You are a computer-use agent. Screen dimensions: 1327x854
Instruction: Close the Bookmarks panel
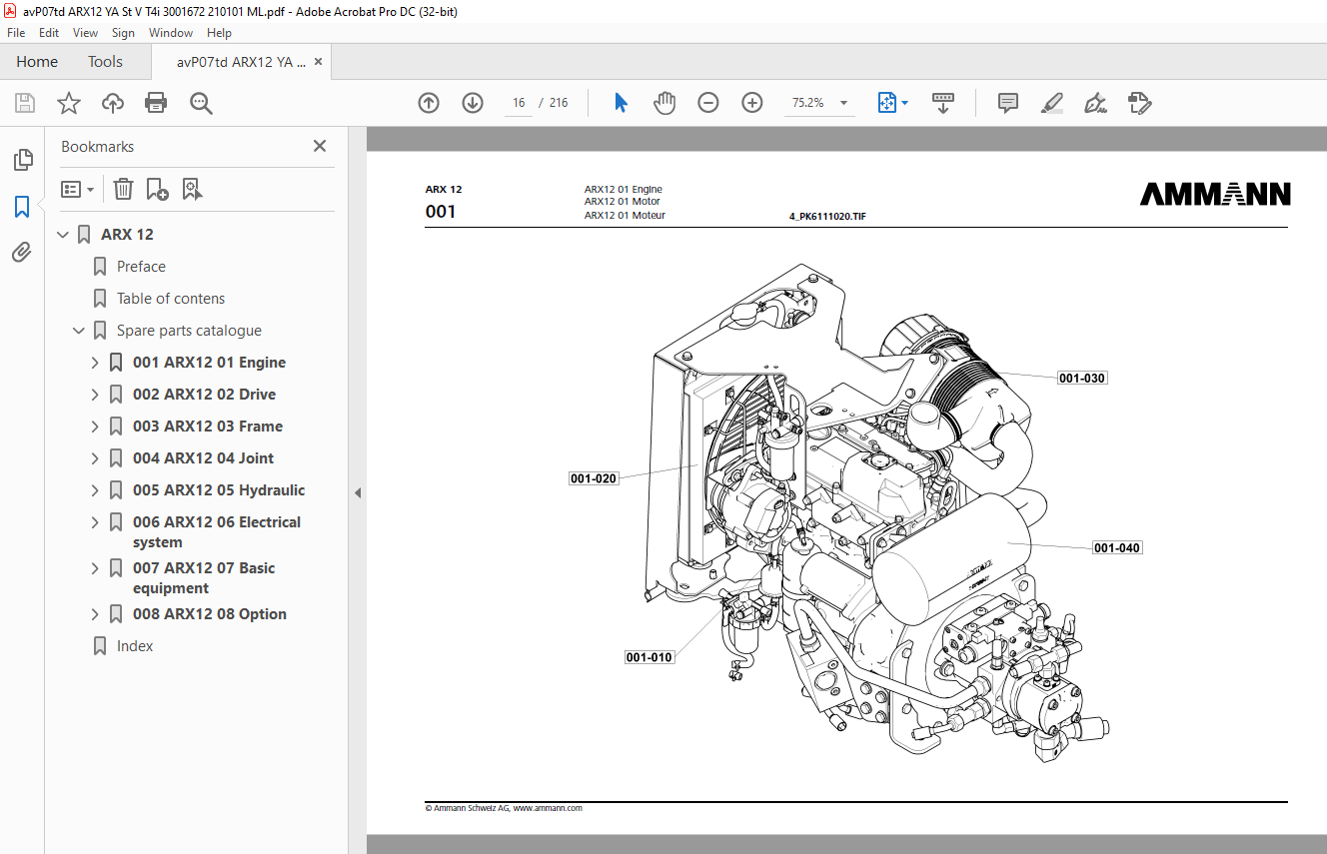320,146
